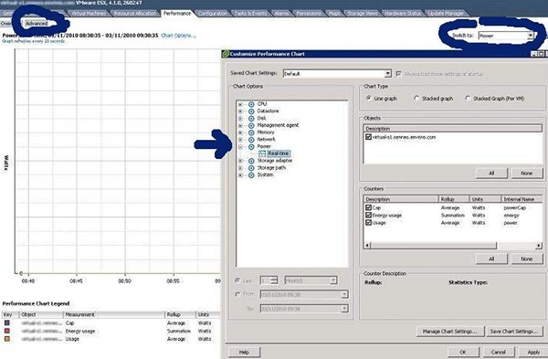Click the Management agent node icon
This screenshot has height=359, width=548.
click(x=251, y=125)
